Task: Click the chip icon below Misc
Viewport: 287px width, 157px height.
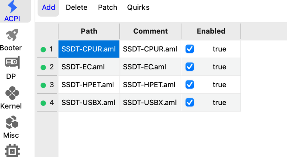Action: 12,151
